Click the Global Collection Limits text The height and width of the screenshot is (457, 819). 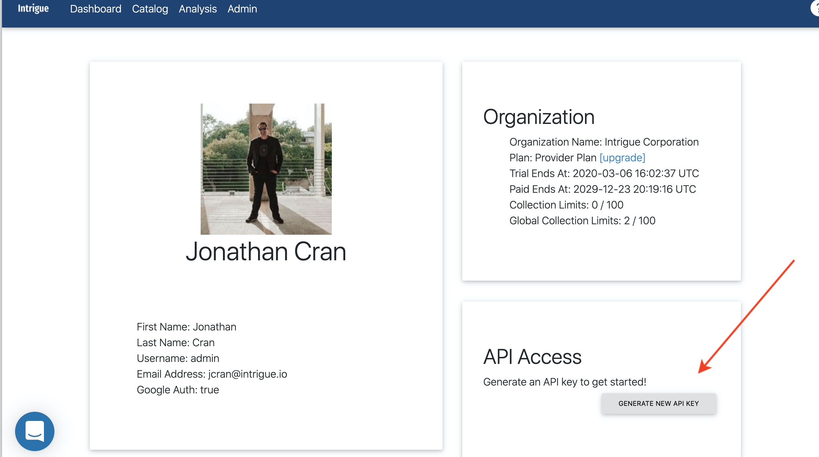click(x=582, y=221)
